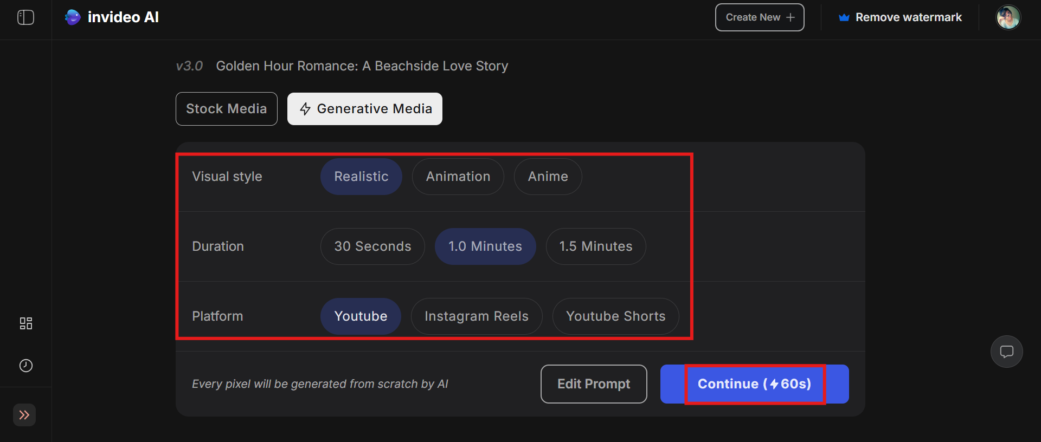This screenshot has width=1041, height=442.
Task: Switch to Generative Media tab
Action: click(365, 109)
